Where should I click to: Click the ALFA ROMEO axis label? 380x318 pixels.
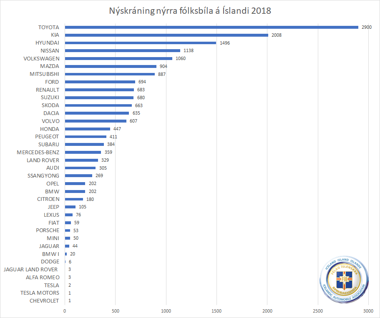pos(43,277)
